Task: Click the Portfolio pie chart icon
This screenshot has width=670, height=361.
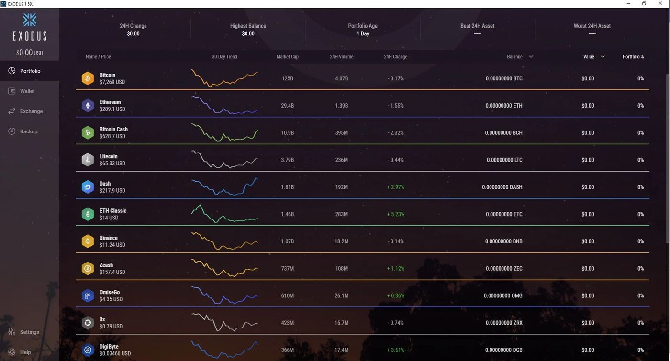Action: coord(12,71)
